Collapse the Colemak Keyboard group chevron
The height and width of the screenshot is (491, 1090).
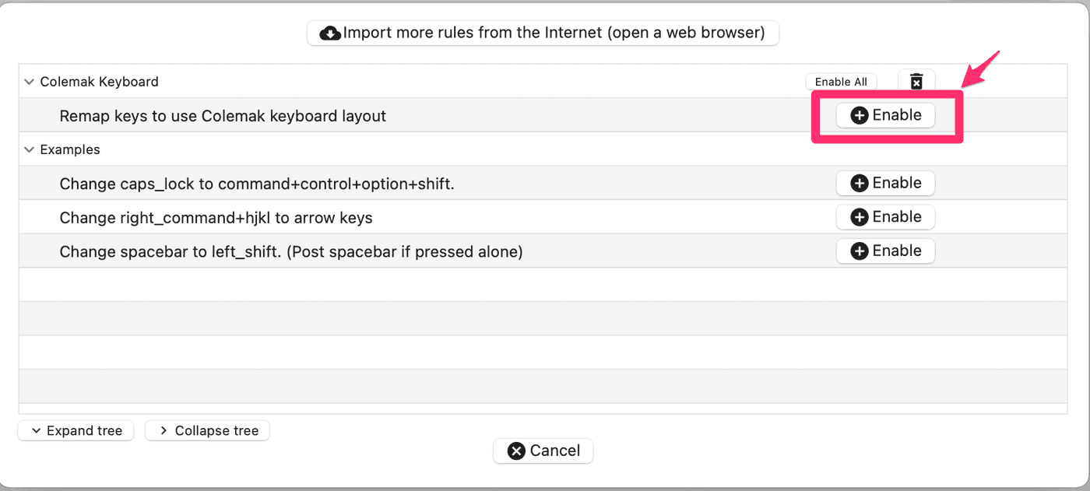click(x=30, y=82)
